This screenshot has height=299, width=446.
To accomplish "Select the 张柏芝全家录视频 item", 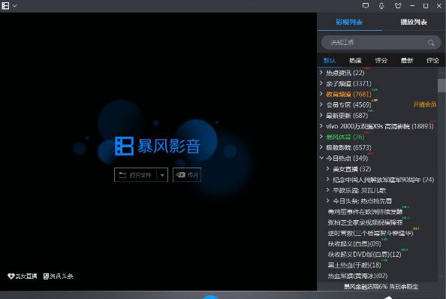I will tap(365, 222).
